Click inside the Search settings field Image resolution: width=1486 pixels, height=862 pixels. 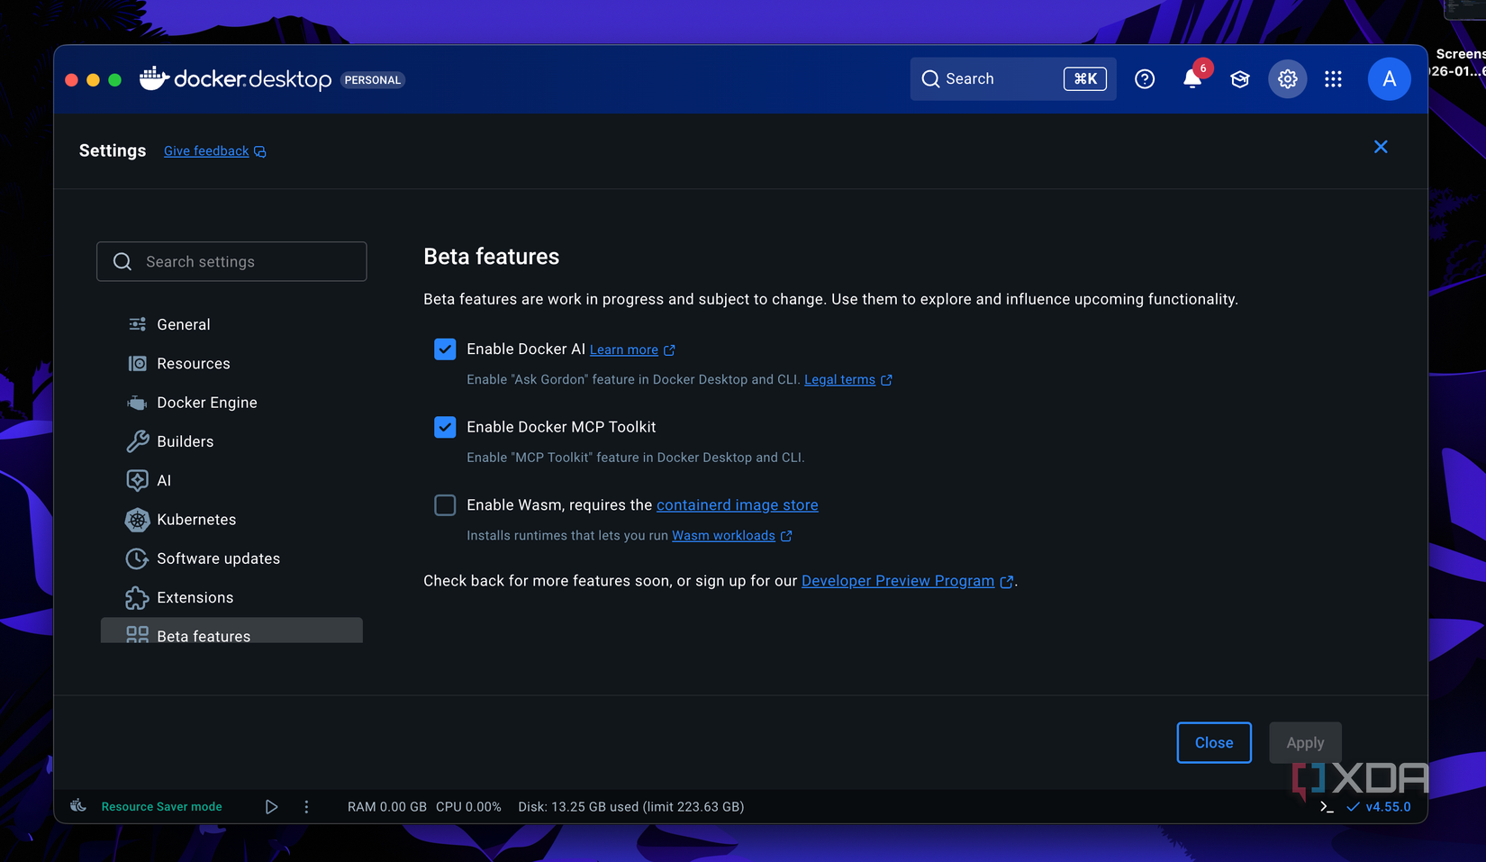point(231,261)
